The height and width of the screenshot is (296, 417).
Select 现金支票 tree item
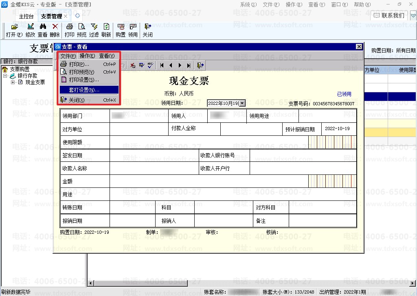click(35, 82)
